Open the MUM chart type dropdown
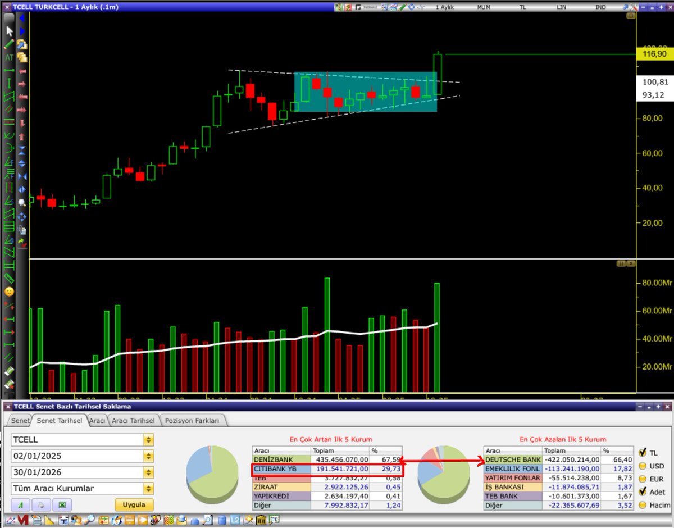Image resolution: width=674 pixels, height=528 pixels. [x=483, y=7]
